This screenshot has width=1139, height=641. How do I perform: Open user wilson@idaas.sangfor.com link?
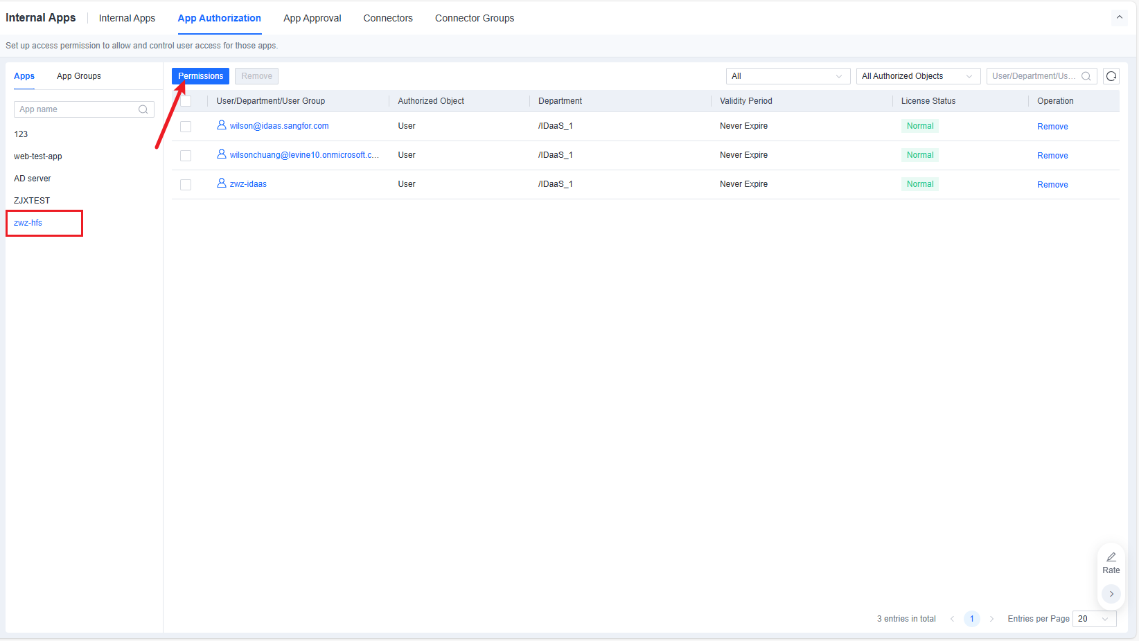[x=279, y=126]
